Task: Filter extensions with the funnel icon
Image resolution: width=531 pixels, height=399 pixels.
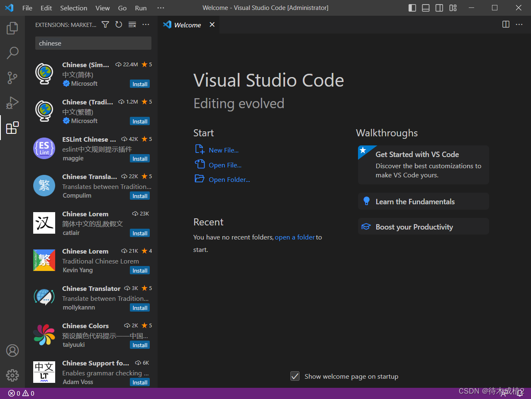Action: (x=105, y=25)
